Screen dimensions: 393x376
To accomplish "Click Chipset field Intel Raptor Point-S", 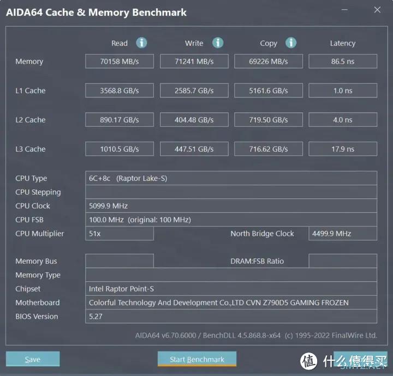I will click(x=231, y=289).
